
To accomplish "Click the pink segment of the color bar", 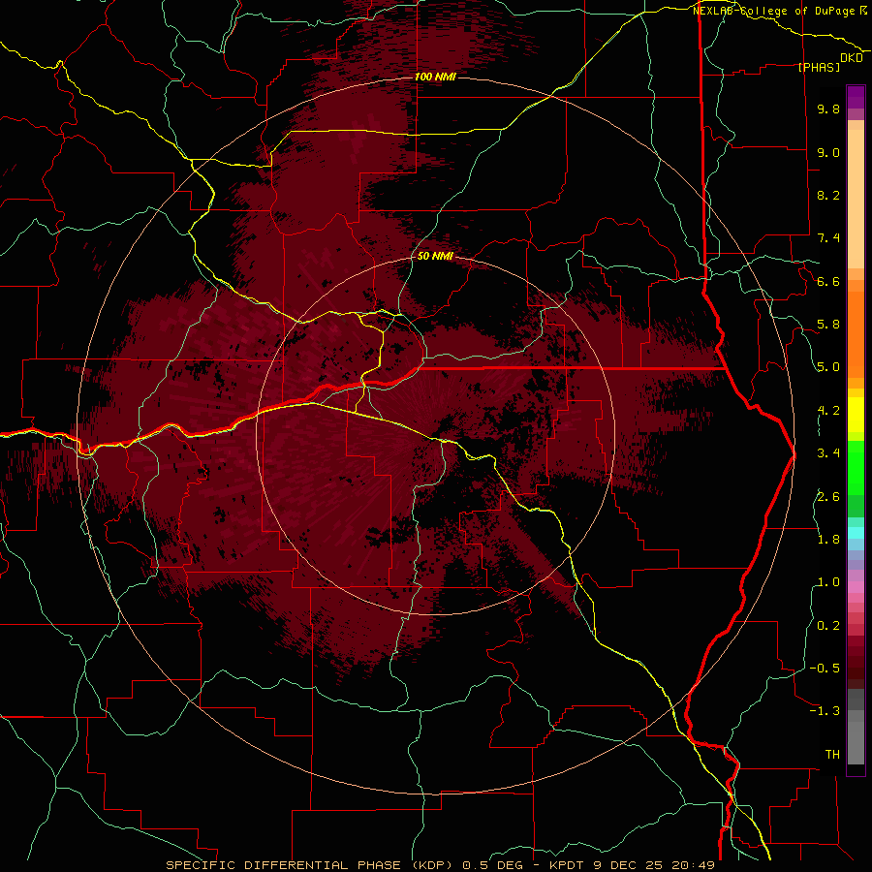I will tap(856, 587).
